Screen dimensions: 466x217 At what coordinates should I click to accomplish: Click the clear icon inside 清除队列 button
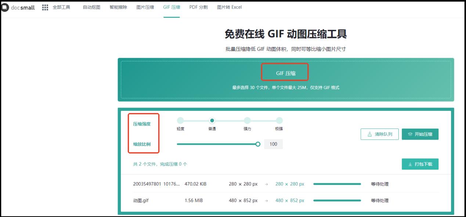369,134
